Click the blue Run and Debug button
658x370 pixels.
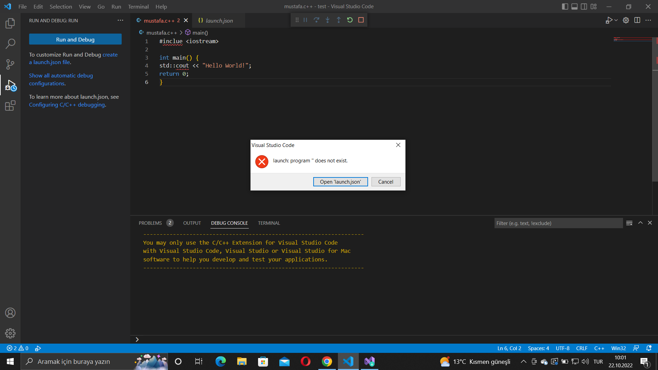75,39
